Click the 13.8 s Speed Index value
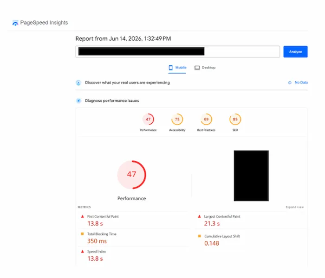 [95, 259]
